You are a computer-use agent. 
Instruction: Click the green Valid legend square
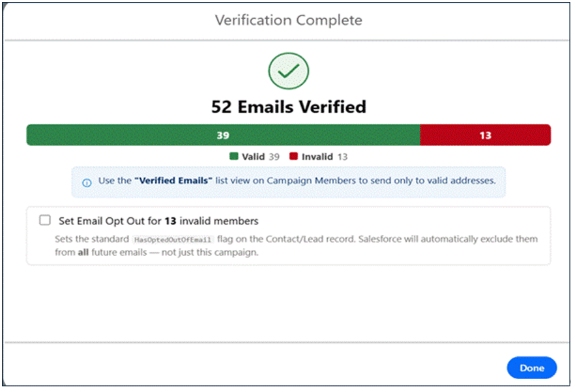click(234, 157)
